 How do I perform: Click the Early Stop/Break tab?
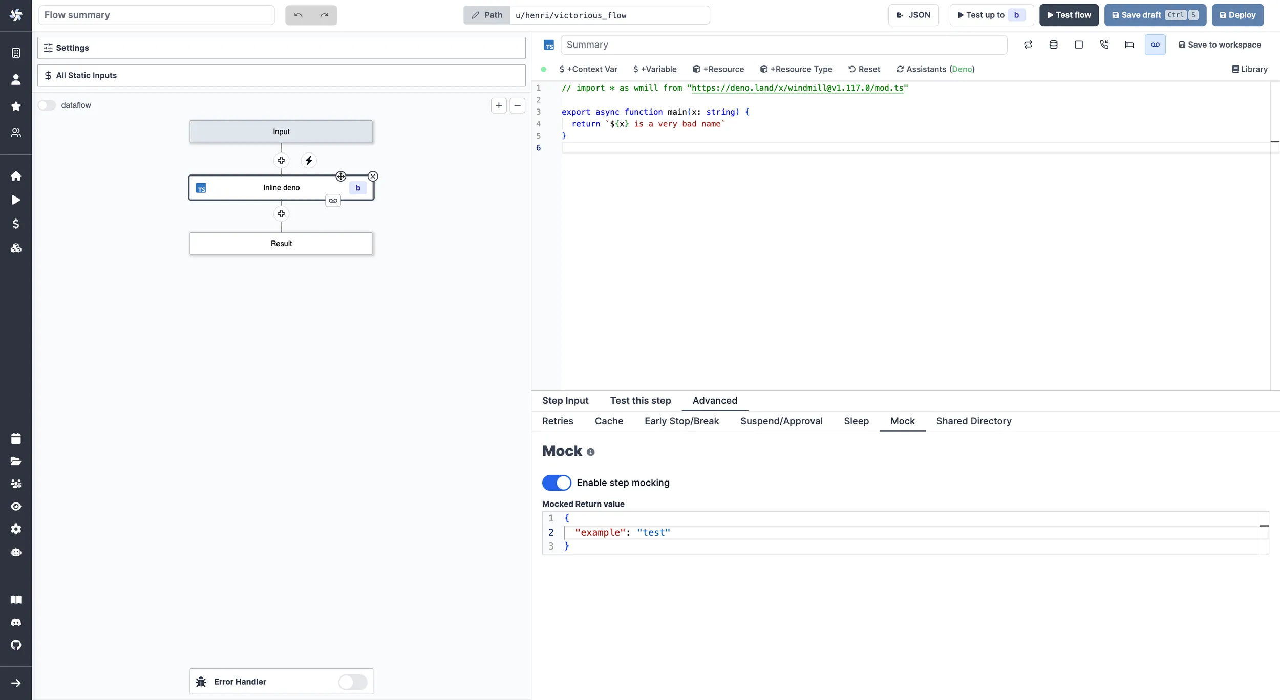[681, 422]
